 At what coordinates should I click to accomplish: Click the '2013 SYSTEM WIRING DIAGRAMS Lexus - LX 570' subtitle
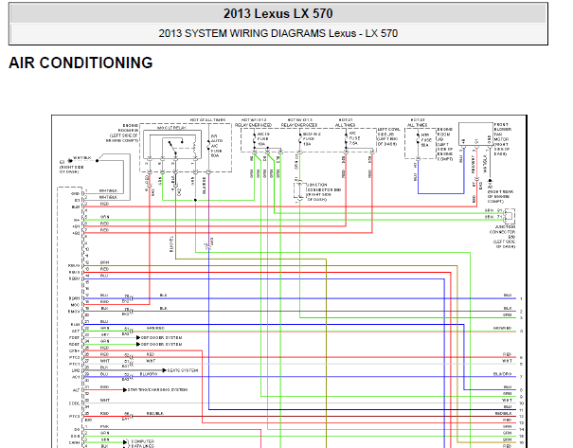point(278,33)
